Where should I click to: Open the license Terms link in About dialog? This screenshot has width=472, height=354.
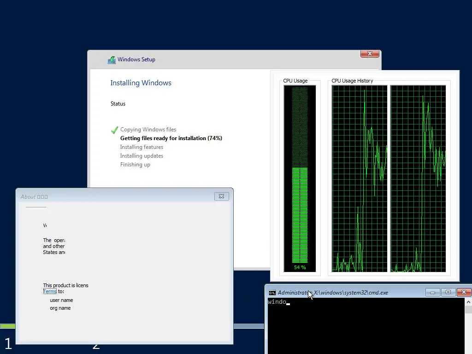[50, 291]
